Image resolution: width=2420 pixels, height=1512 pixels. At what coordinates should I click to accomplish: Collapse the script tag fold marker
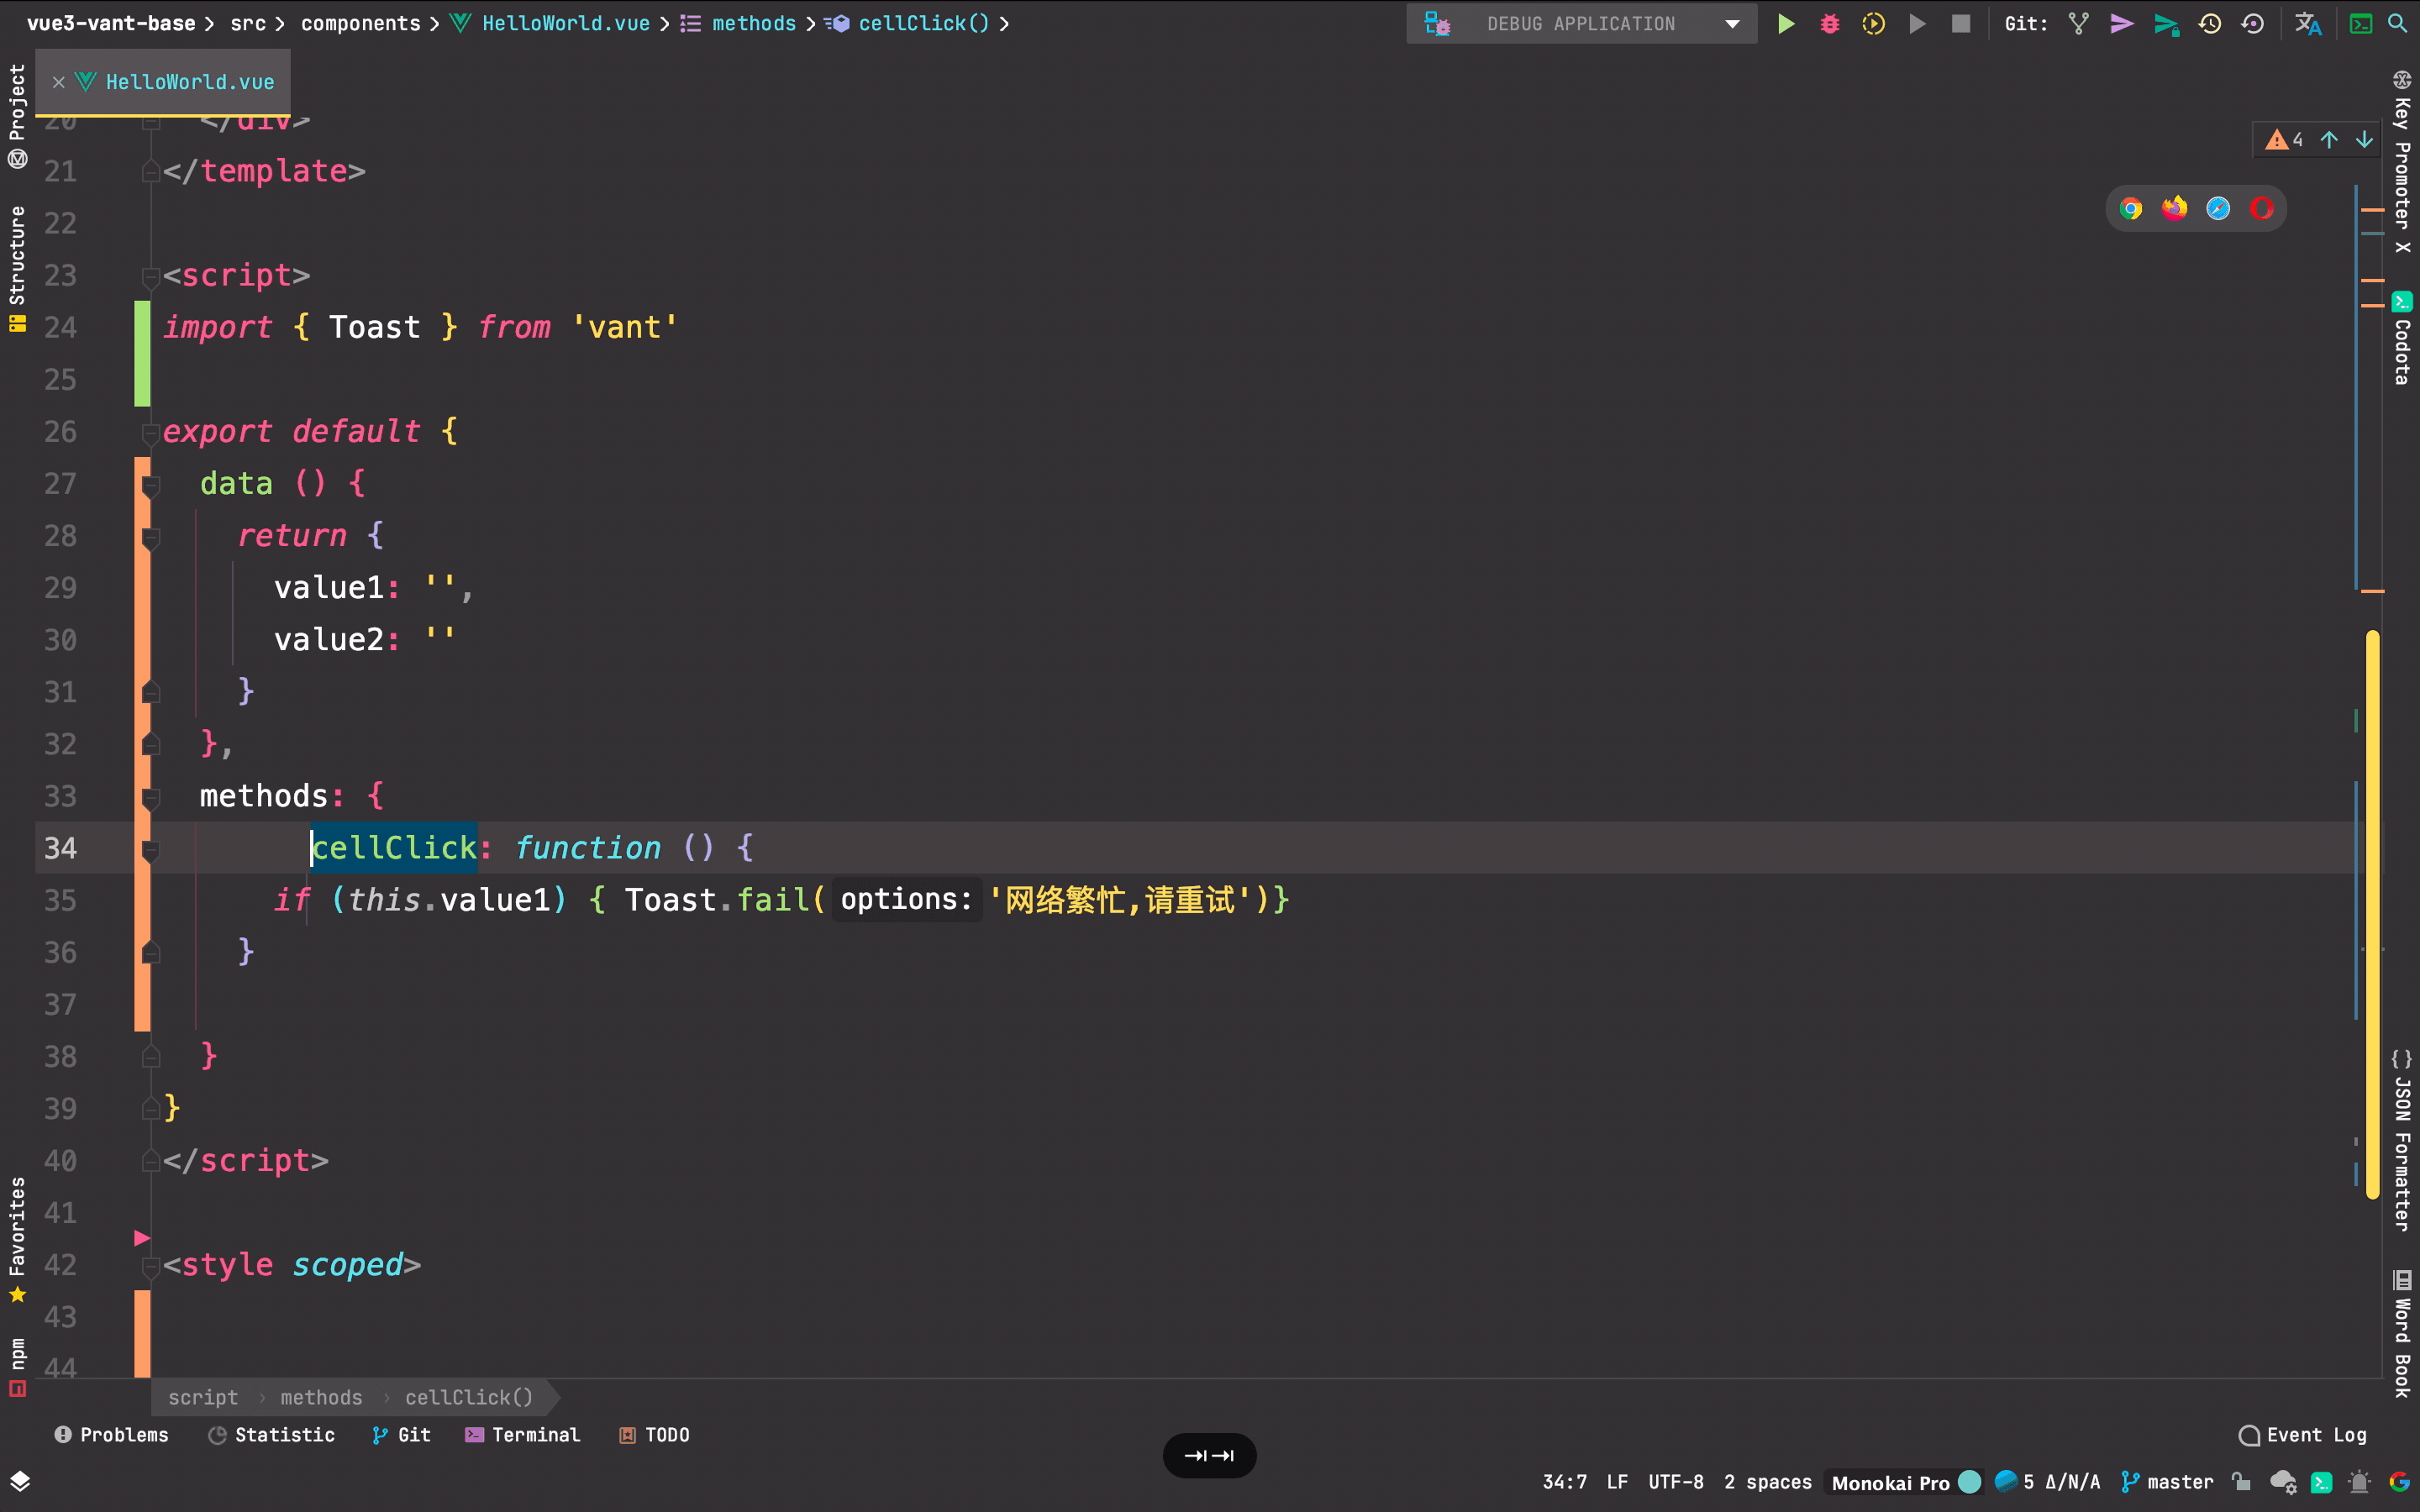pyautogui.click(x=151, y=276)
